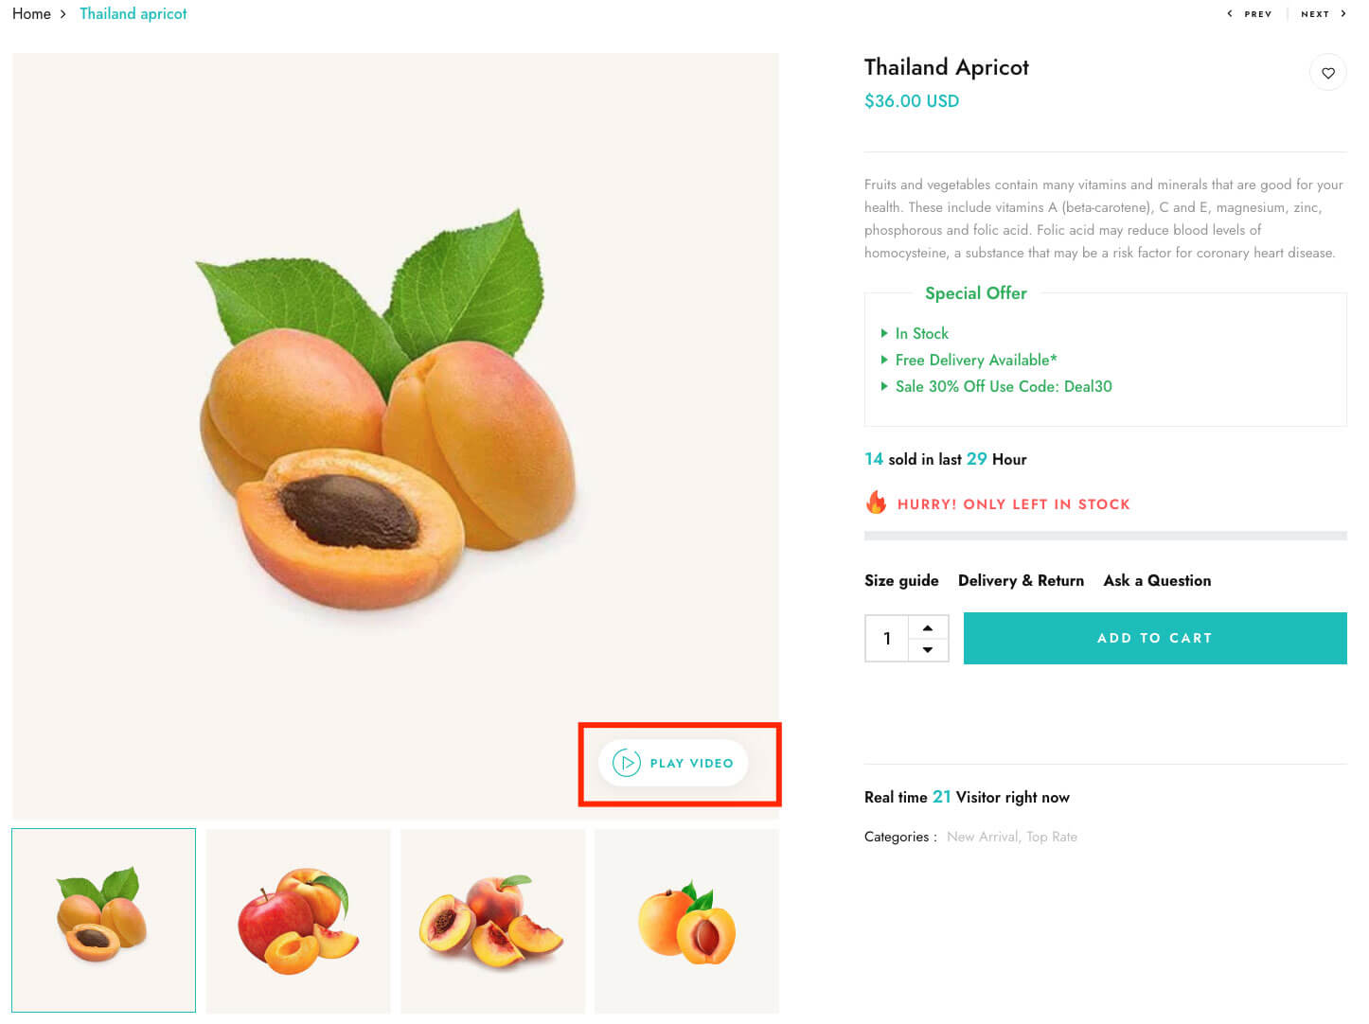The width and height of the screenshot is (1369, 1024).
Task: Add apricot to wishlist heart icon
Action: (1327, 73)
